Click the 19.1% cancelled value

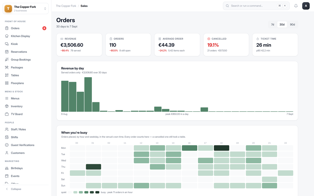pyautogui.click(x=213, y=45)
